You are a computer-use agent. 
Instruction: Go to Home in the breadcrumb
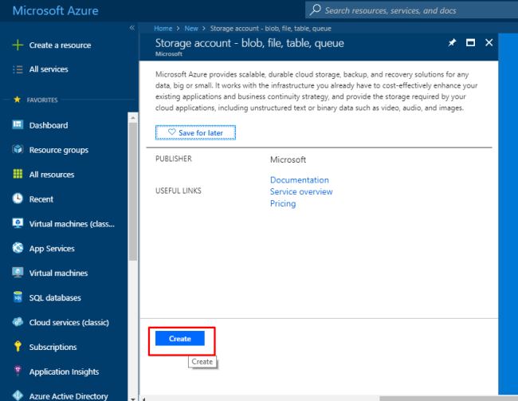coord(163,29)
